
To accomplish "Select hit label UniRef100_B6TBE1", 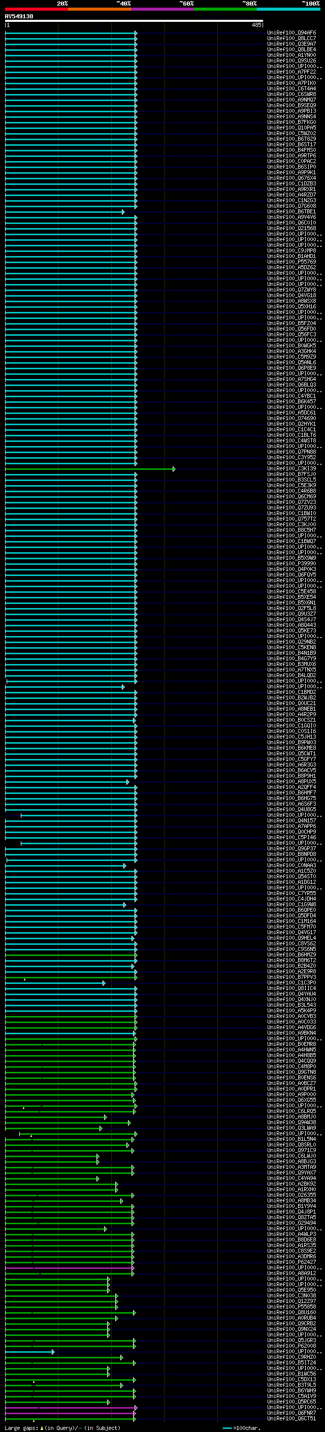I will (x=291, y=211).
